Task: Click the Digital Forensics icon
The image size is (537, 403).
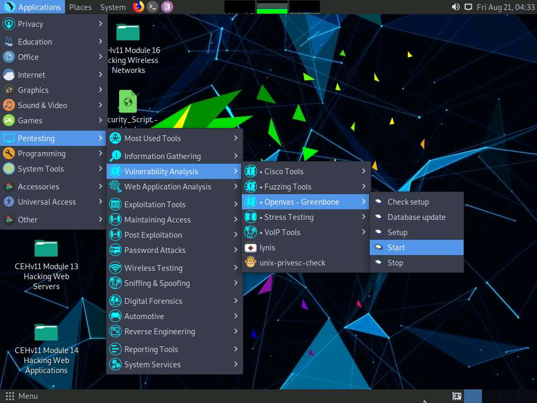Action: point(115,301)
